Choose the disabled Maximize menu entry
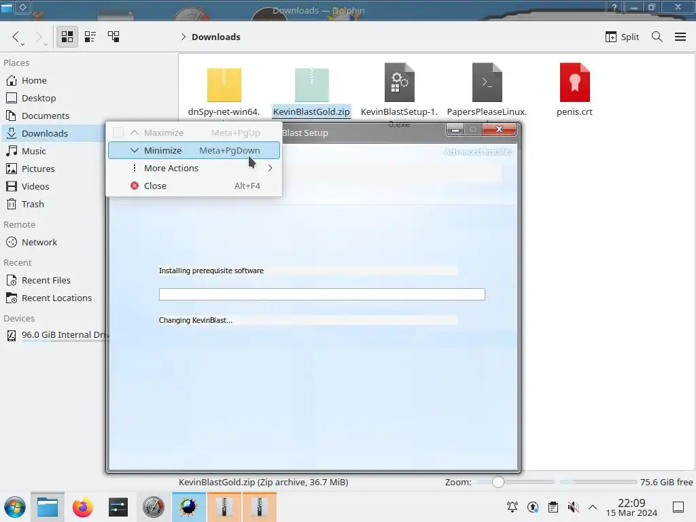The image size is (696, 522). (x=194, y=133)
